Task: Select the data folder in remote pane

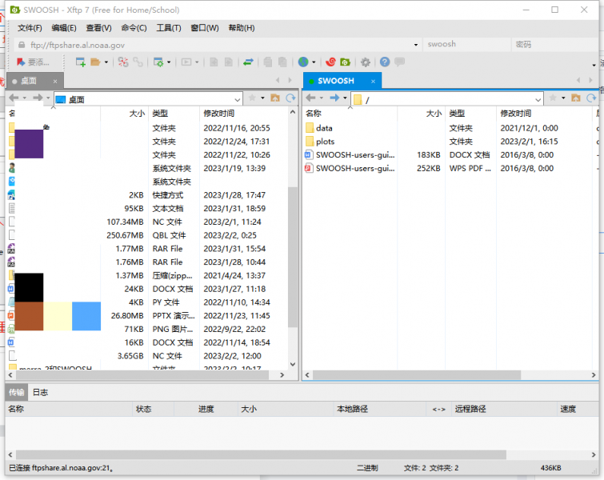Action: 324,128
